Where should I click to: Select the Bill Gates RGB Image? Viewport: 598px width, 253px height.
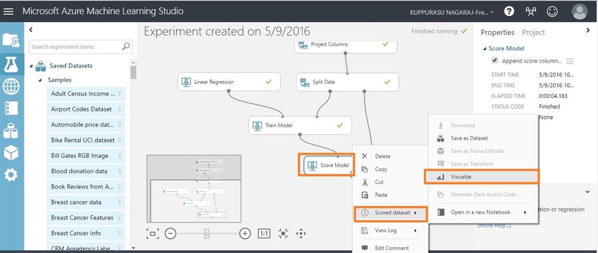coord(86,156)
